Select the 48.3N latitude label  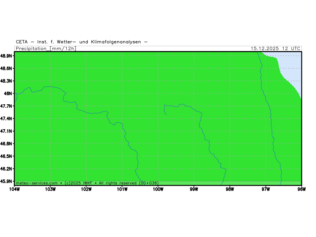pos(6,81)
